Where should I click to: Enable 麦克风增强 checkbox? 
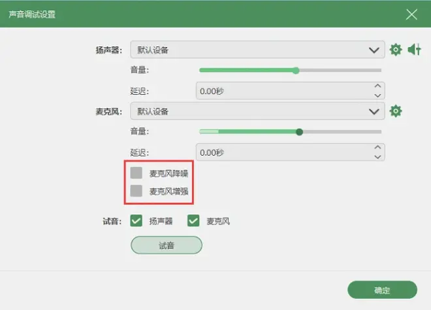[136, 191]
